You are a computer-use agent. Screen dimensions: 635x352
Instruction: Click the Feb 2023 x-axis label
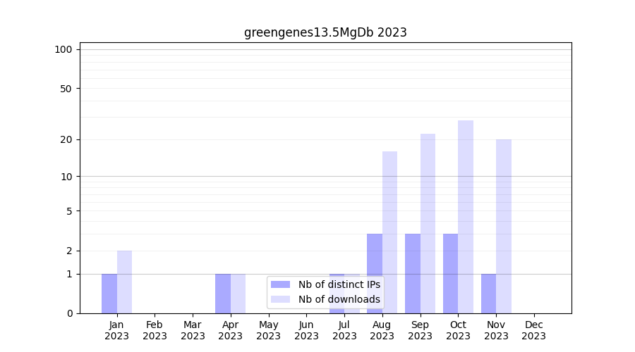pyautogui.click(x=155, y=330)
